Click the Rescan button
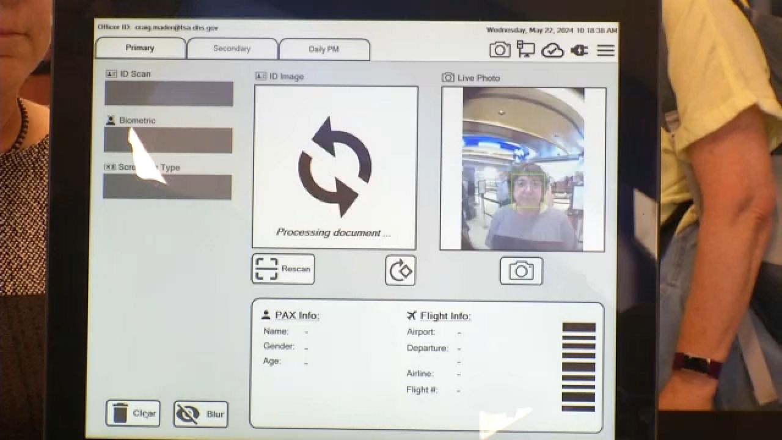This screenshot has height=440, width=782. coord(283,269)
